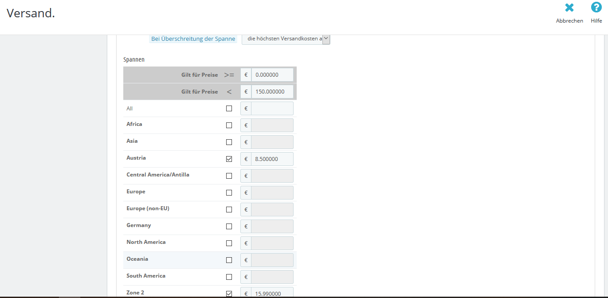Check the Europe (non-EU) checkbox
The width and height of the screenshot is (608, 298).
(229, 209)
